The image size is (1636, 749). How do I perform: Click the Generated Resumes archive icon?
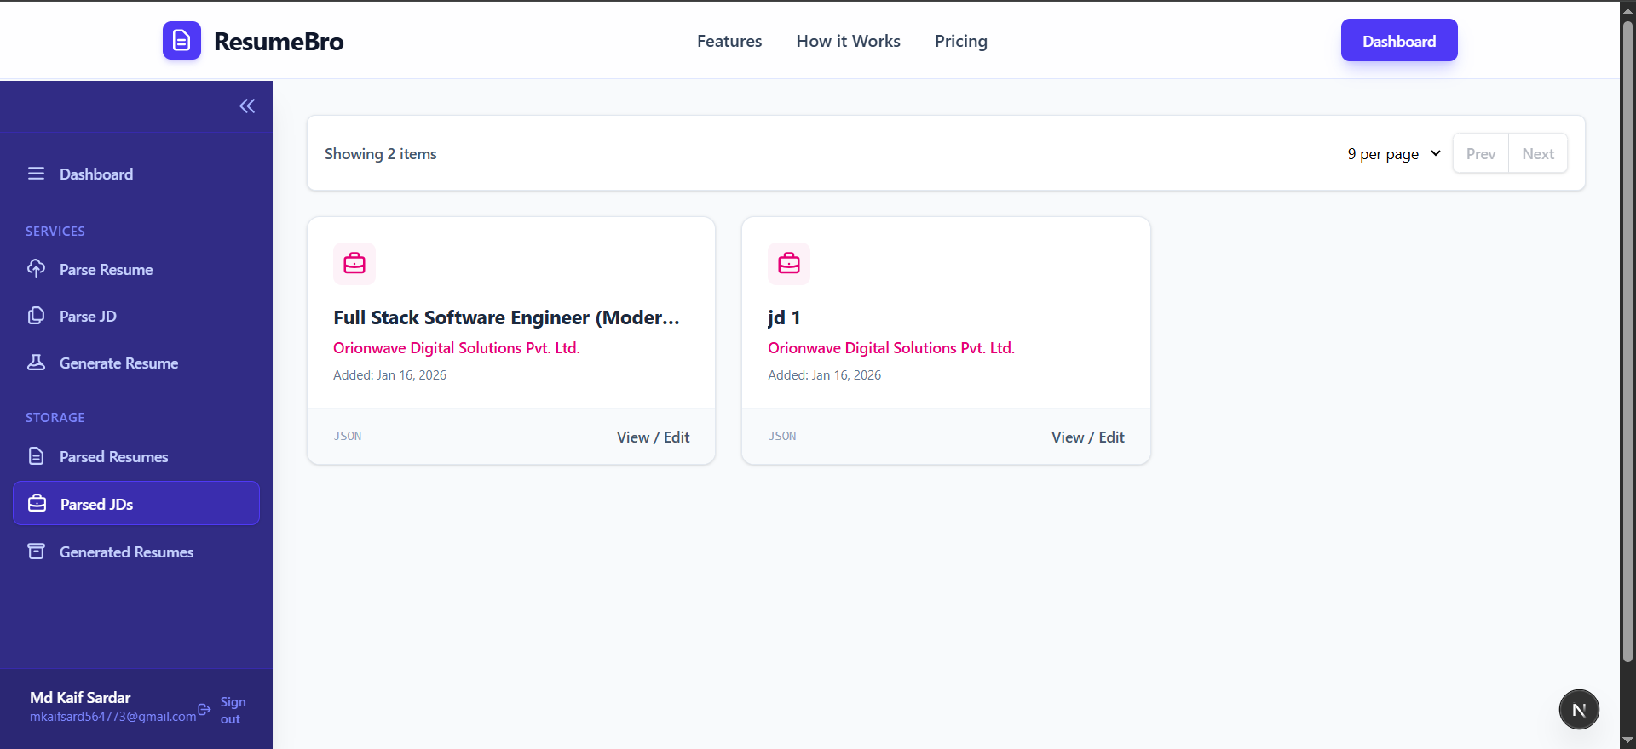(36, 552)
